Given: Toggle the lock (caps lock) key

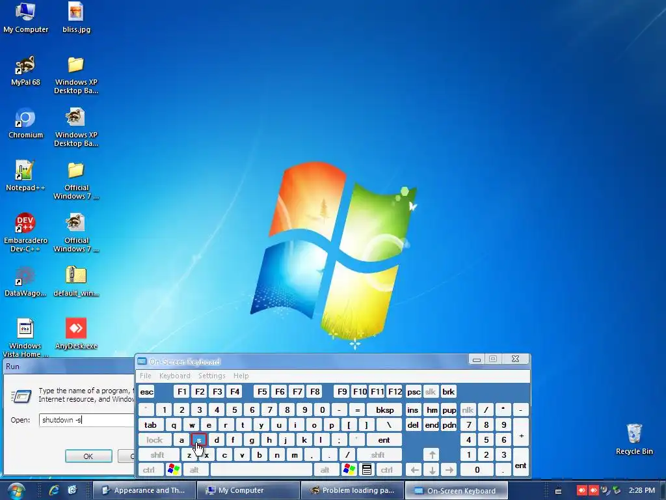Looking at the screenshot, I should 154,440.
